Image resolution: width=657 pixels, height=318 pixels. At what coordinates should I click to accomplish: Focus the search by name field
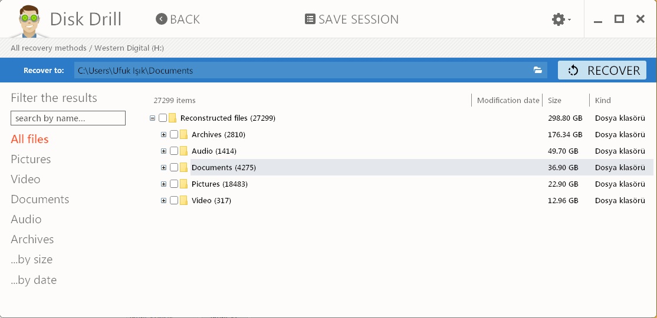[68, 118]
